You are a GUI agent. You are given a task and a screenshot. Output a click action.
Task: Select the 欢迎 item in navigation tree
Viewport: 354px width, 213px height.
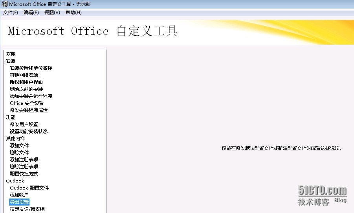[x=11, y=54]
